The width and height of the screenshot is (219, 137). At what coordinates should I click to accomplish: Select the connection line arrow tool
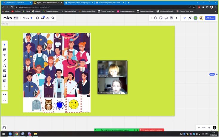pyautogui.click(x=4, y=60)
